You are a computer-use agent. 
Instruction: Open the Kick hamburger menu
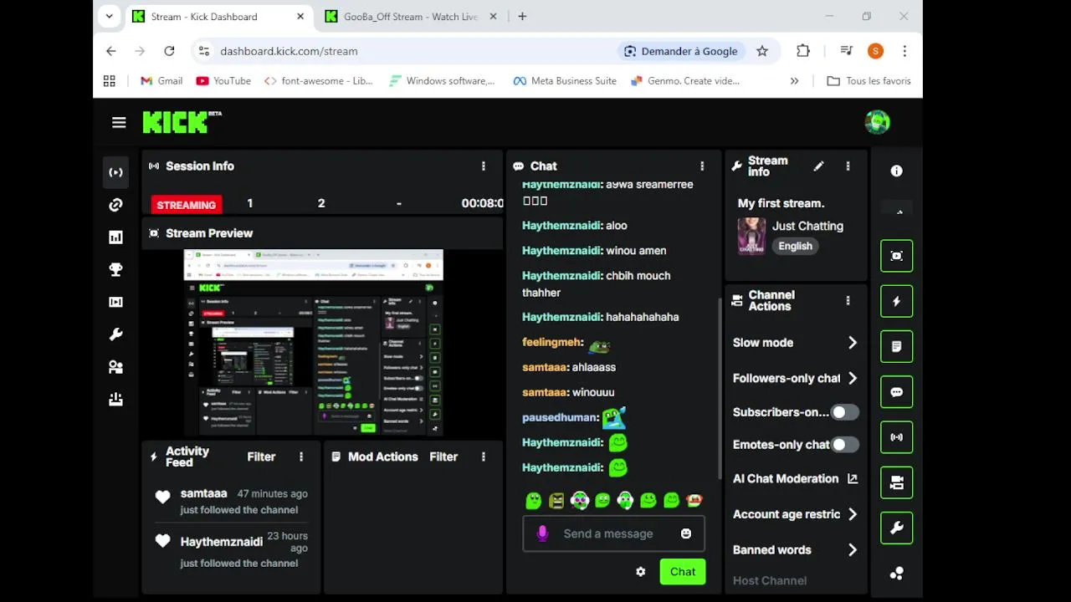pyautogui.click(x=119, y=123)
